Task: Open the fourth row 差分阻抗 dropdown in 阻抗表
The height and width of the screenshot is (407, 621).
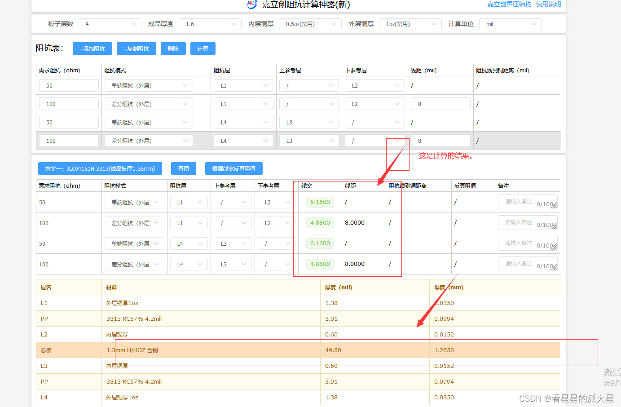Action: pos(149,141)
